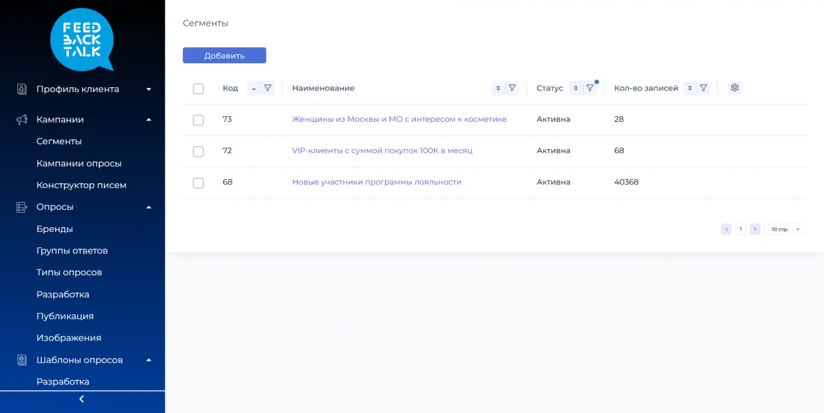Open VIP-клиенты segment link
Image resolution: width=824 pixels, height=413 pixels.
(x=382, y=151)
